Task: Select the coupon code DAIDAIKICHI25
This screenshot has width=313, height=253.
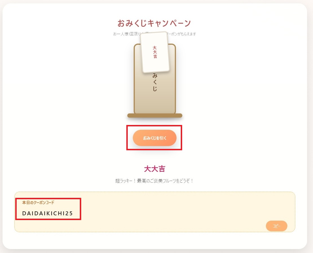Action: [47, 213]
